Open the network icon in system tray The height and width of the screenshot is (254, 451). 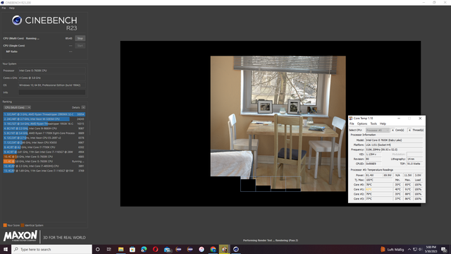pyautogui.click(x=415, y=249)
